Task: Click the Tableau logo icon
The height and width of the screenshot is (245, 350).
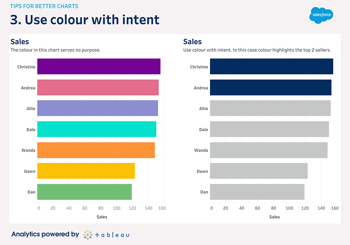Action: tap(87, 234)
